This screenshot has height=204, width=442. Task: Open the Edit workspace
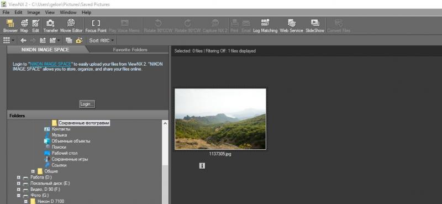pyautogui.click(x=35, y=26)
